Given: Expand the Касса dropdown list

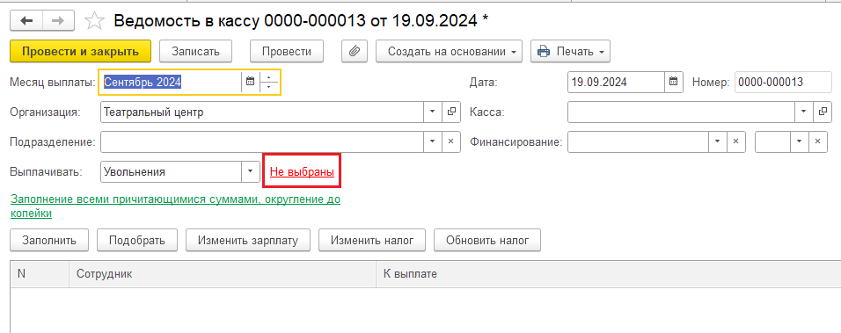Looking at the screenshot, I should (x=803, y=112).
